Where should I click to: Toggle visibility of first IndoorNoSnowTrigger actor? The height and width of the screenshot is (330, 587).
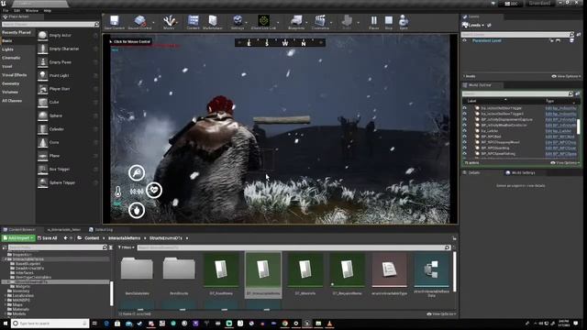465,108
